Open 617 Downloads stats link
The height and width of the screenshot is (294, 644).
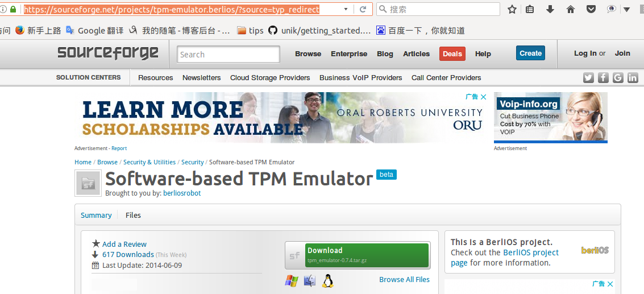pyautogui.click(x=128, y=255)
